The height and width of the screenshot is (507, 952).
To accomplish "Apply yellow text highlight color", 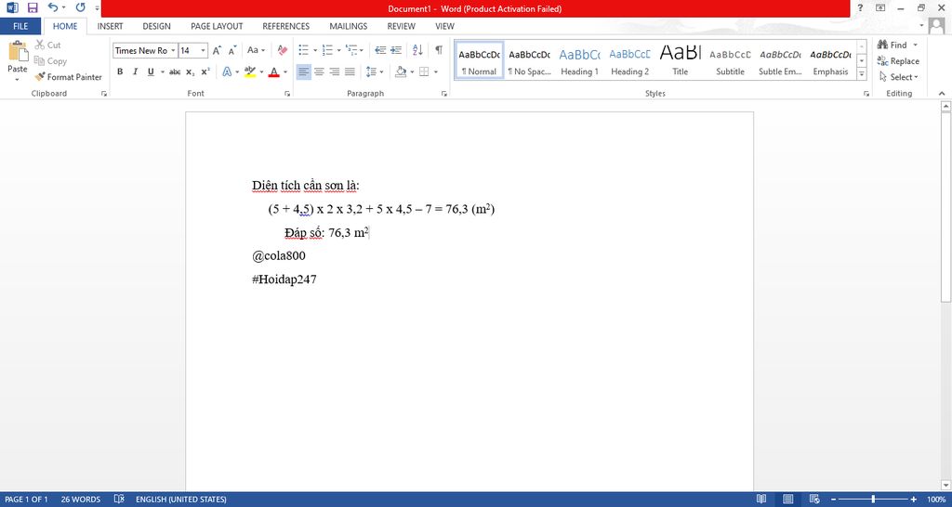I will pos(249,71).
